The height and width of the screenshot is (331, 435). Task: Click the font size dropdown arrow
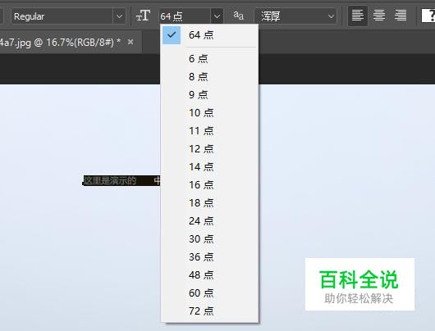[217, 16]
